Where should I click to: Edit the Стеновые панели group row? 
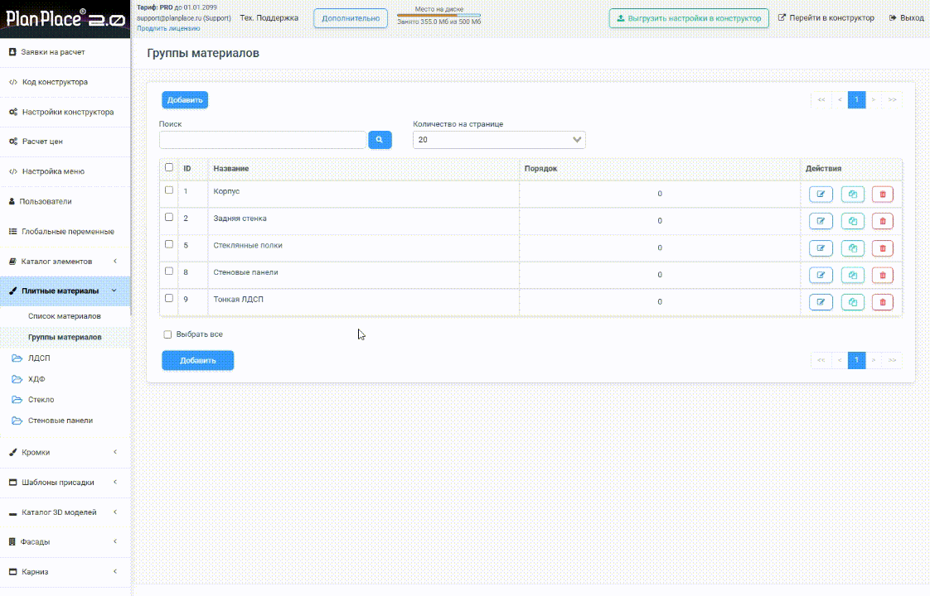[x=821, y=275]
